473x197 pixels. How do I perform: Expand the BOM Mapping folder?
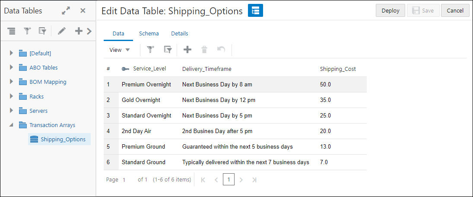point(12,82)
